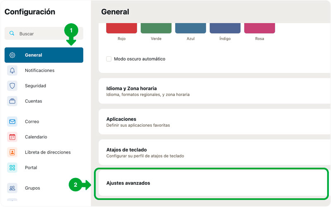Select the Libreta de direcciones contact icon
The image size is (331, 207).
(12, 152)
